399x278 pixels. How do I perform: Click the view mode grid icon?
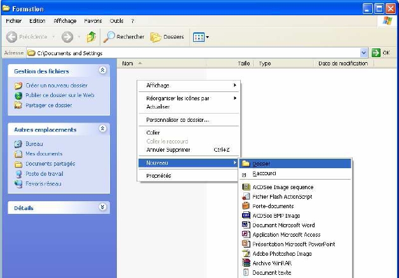click(199, 37)
